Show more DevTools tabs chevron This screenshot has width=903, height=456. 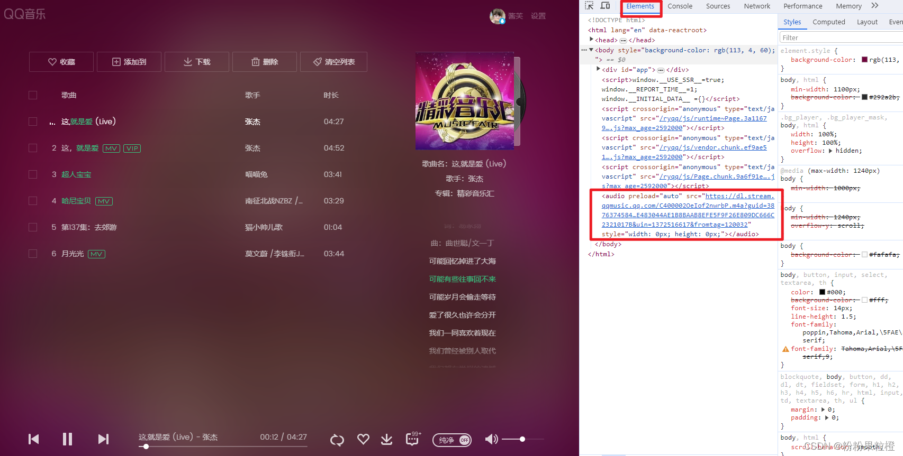point(875,6)
